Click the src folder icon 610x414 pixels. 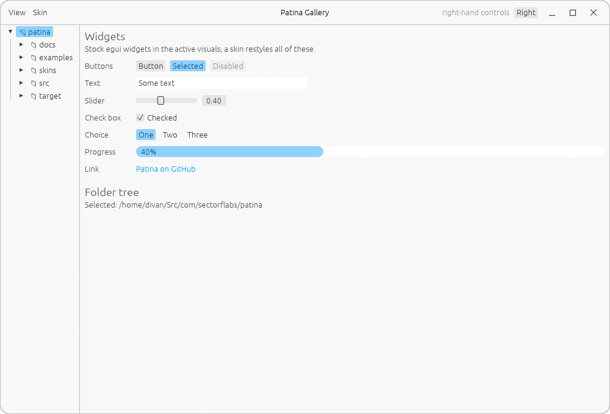tap(34, 83)
